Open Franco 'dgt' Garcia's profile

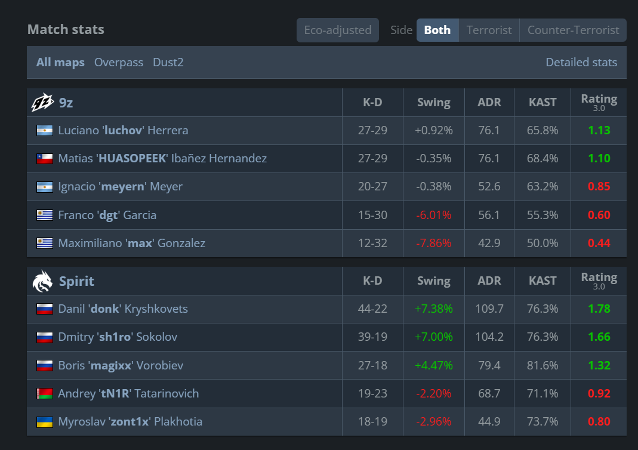coord(107,215)
